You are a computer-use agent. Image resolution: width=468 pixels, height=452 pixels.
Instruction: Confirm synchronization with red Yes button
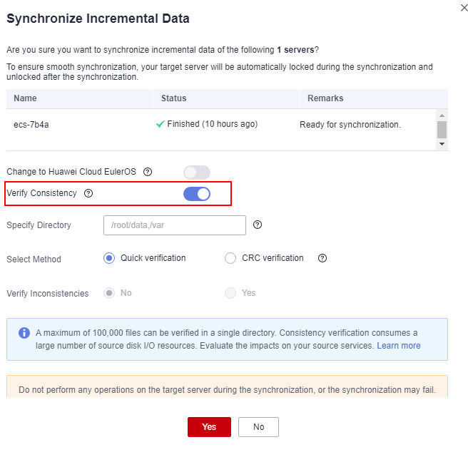coord(209,427)
